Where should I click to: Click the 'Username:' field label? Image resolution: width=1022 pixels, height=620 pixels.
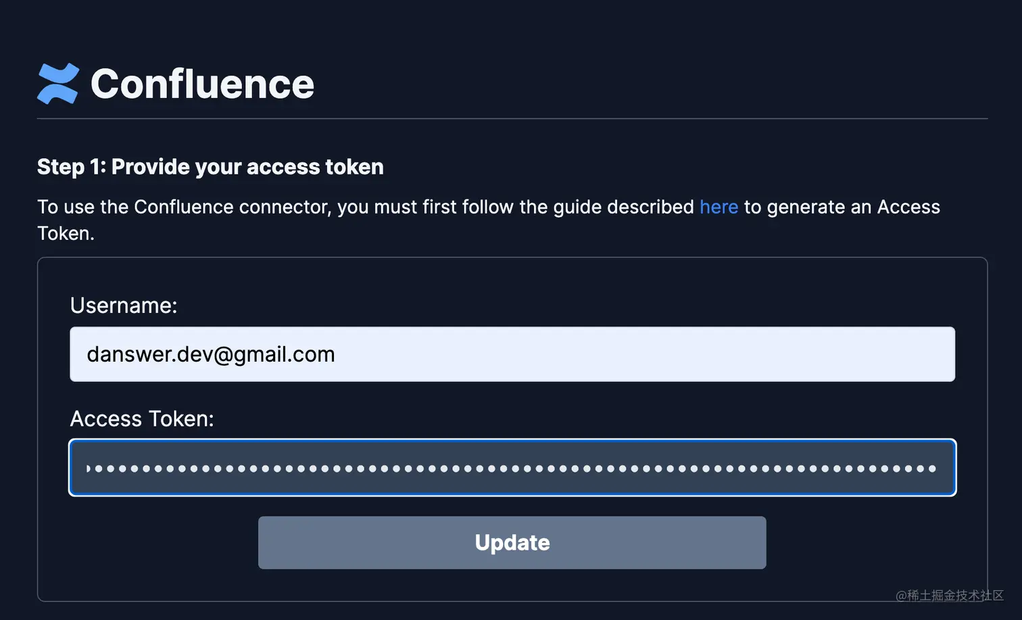pyautogui.click(x=124, y=306)
